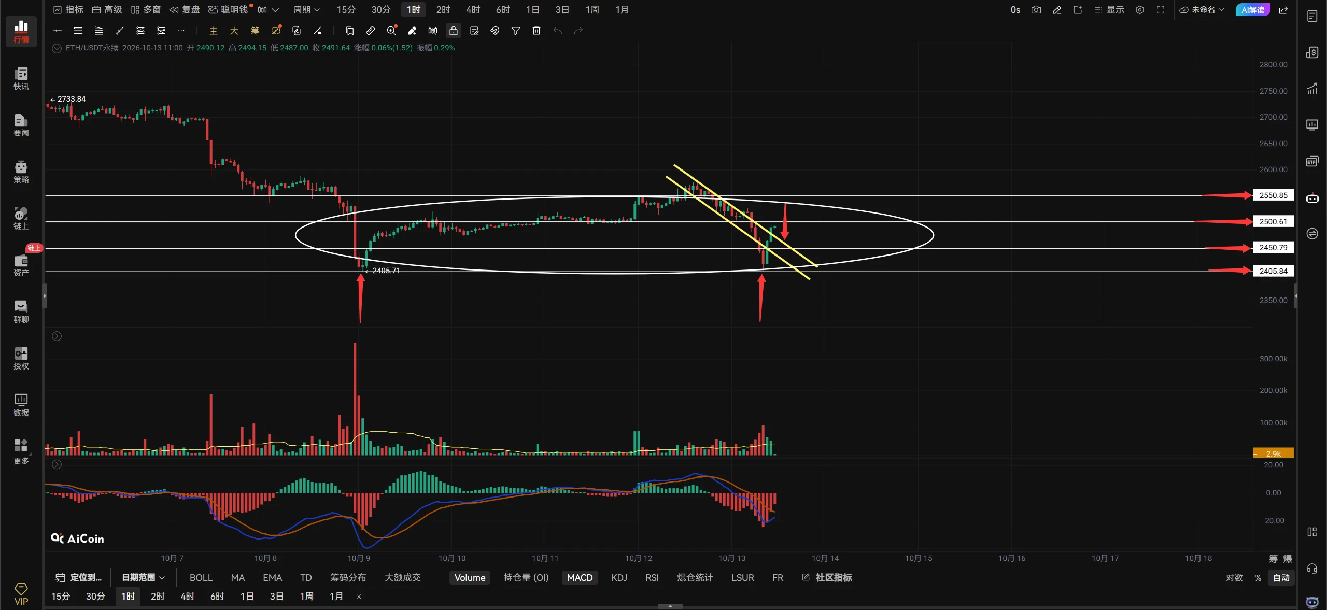The width and height of the screenshot is (1327, 610).
Task: Click the AI解读 button
Action: (1253, 10)
